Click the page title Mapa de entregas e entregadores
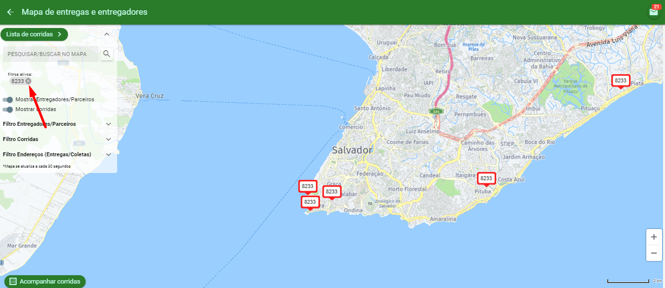Screen dimensions: 665x288 pyautogui.click(x=85, y=12)
